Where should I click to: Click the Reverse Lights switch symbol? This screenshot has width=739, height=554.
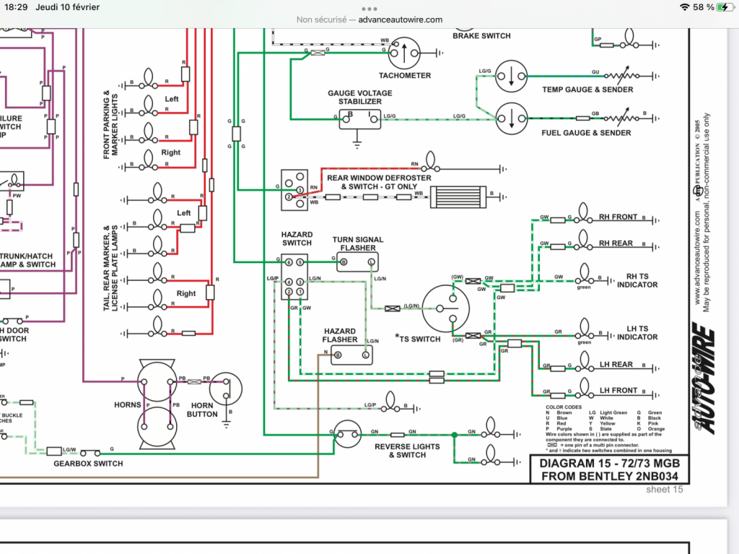click(x=347, y=434)
